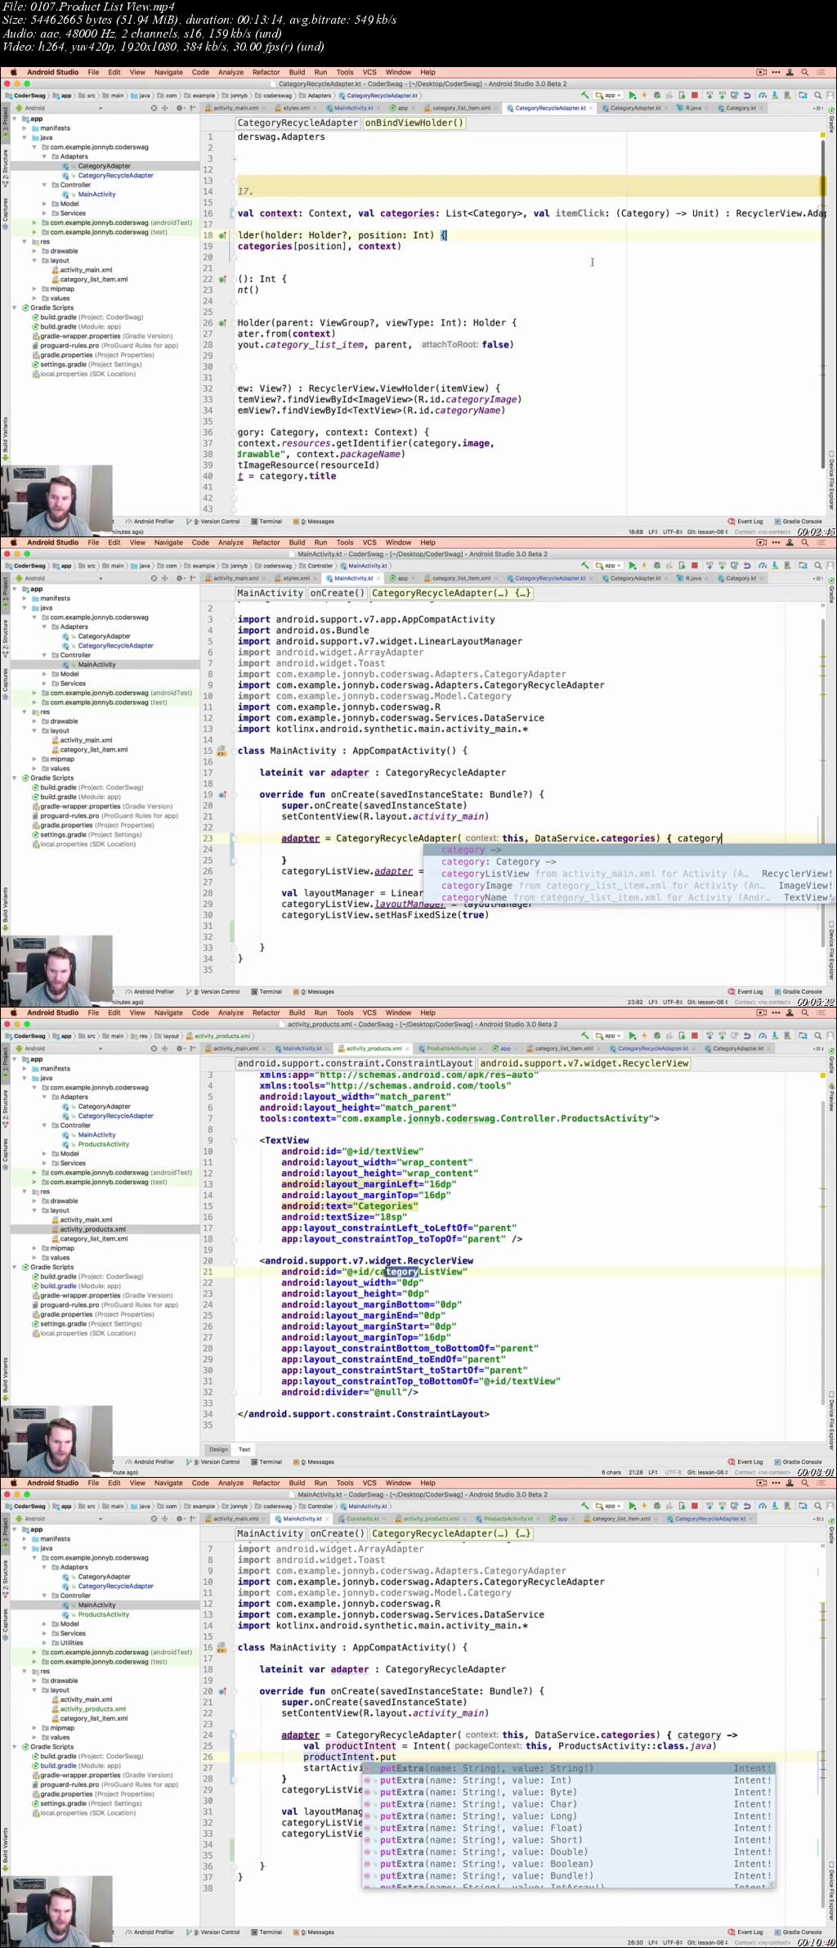Switch to the Category.kt editor tab in frame 00:02:45
Viewport: 837px width, 1948px height.
coord(740,108)
